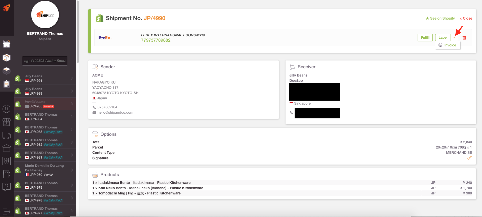The height and width of the screenshot is (217, 482).
Task: Open the shop storefront icon in sidebar
Action: (7, 122)
